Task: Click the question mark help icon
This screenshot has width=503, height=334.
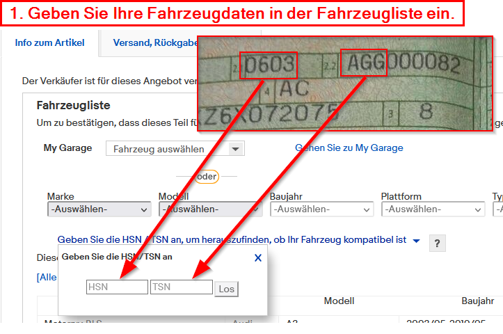Action: click(x=438, y=243)
